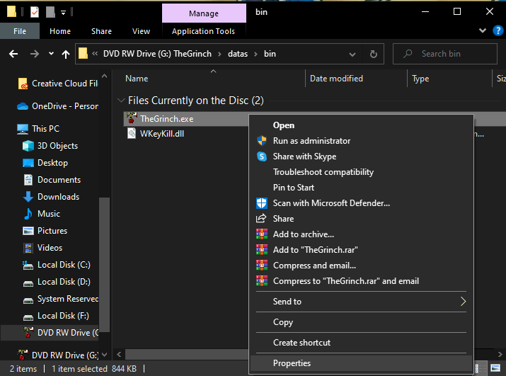Click WinRAR icon beside Add to "TheGrinch.rar"
The image size is (506, 376).
click(x=262, y=250)
